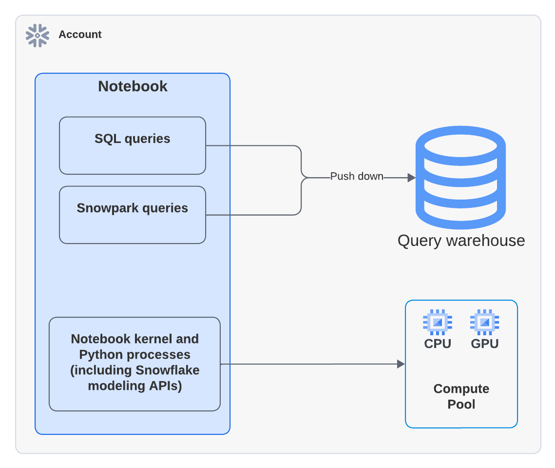Select the Query warehouse database cylinder icon

pos(460,178)
